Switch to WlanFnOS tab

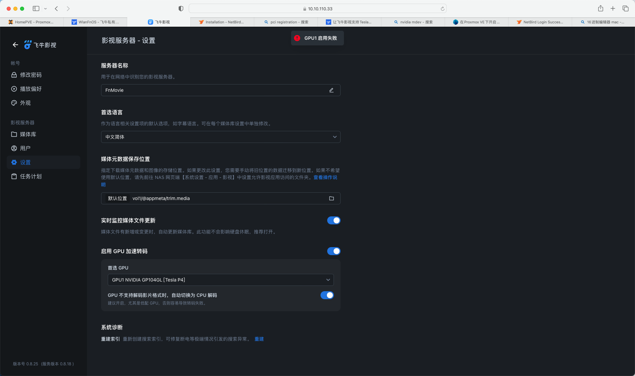95,22
